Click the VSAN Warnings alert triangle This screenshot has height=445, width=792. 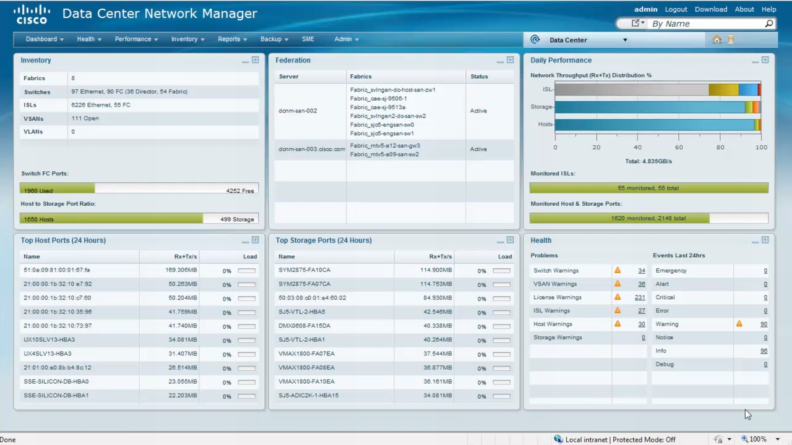(618, 284)
